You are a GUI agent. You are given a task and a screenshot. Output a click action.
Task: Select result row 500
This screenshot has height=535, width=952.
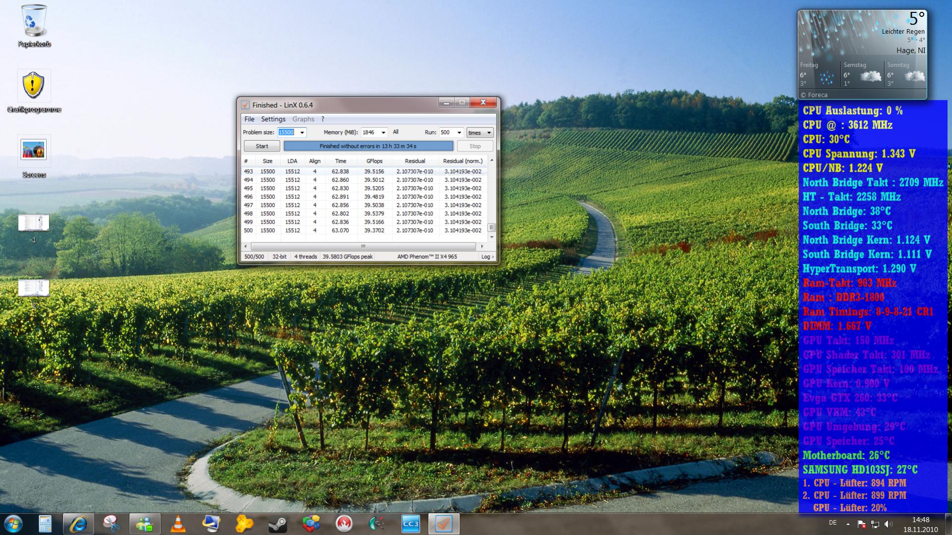pos(364,231)
